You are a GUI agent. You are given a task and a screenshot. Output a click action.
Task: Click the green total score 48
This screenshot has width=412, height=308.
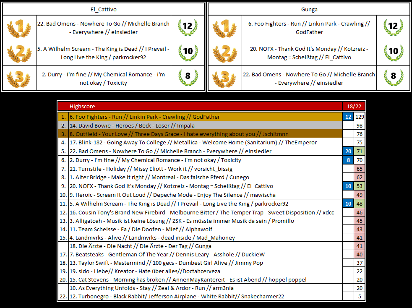click(360, 204)
